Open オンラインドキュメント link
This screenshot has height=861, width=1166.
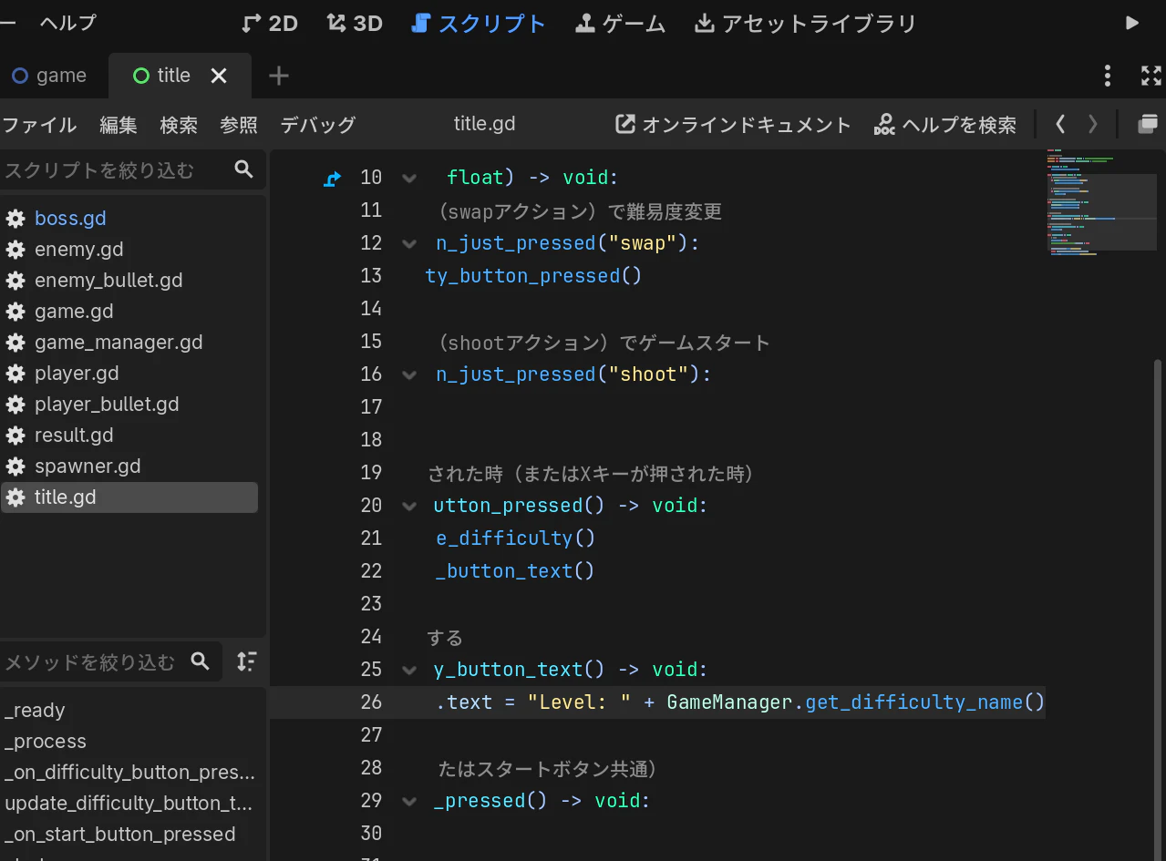(x=733, y=125)
